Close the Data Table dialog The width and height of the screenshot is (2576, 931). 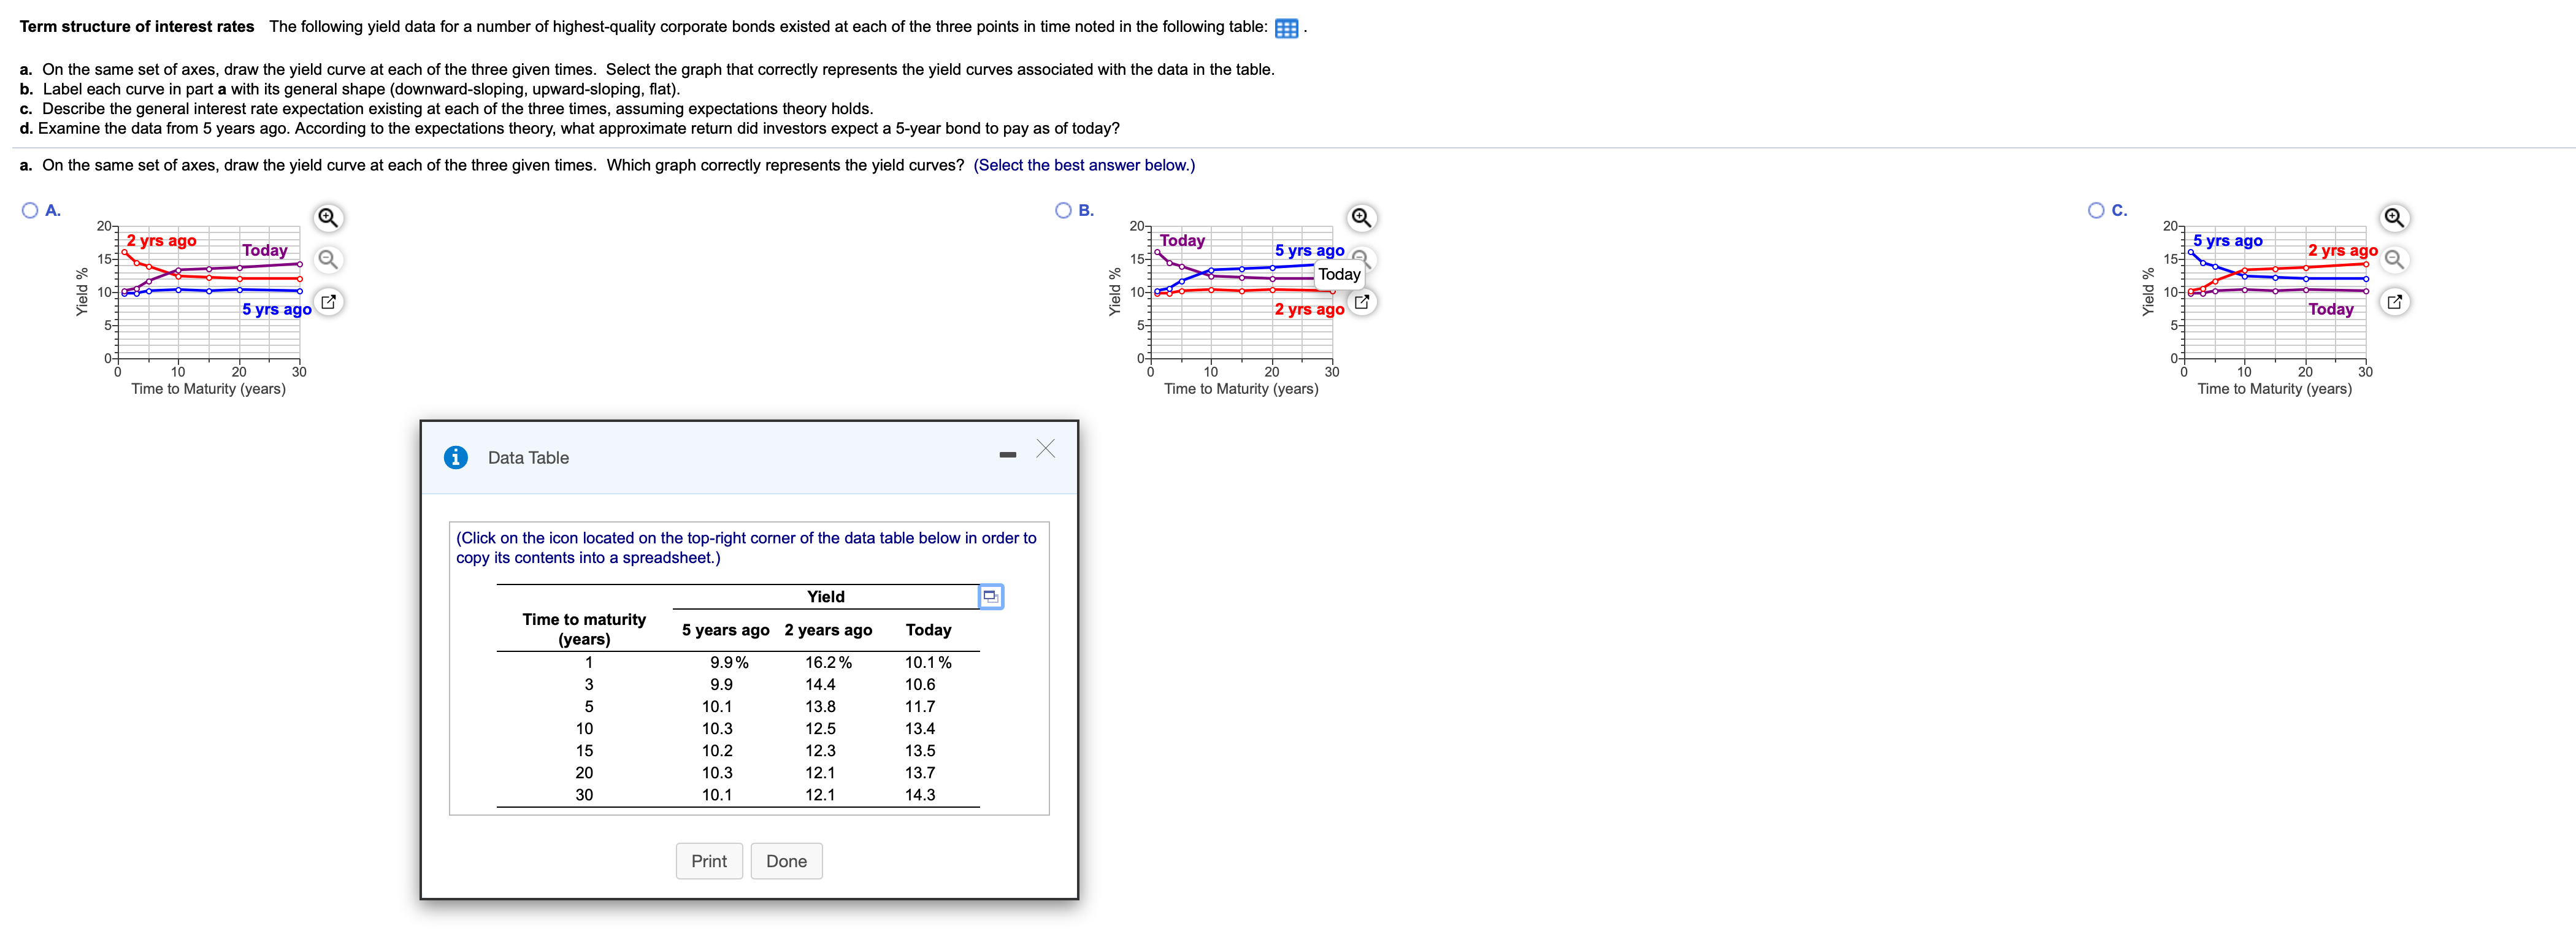(x=1045, y=449)
